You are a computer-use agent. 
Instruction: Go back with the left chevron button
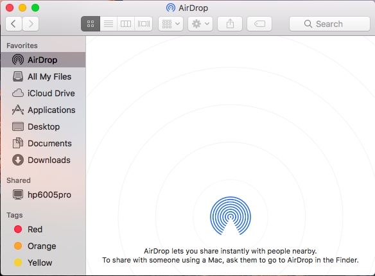pyautogui.click(x=13, y=24)
